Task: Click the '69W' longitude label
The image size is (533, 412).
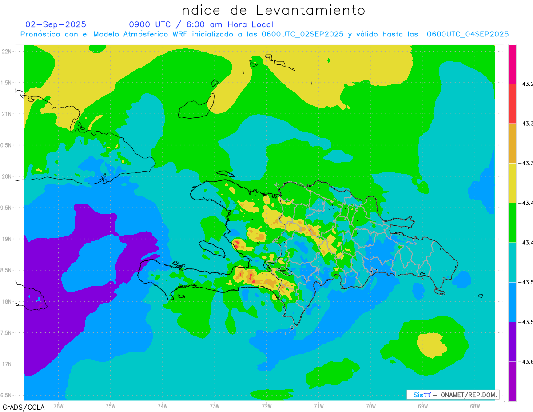Action: coord(423,406)
